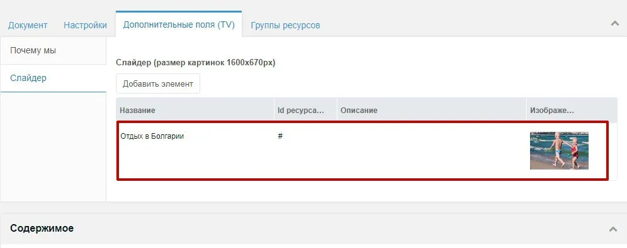Collapse the top tabs panel chevron
627x248 pixels.
614,23
